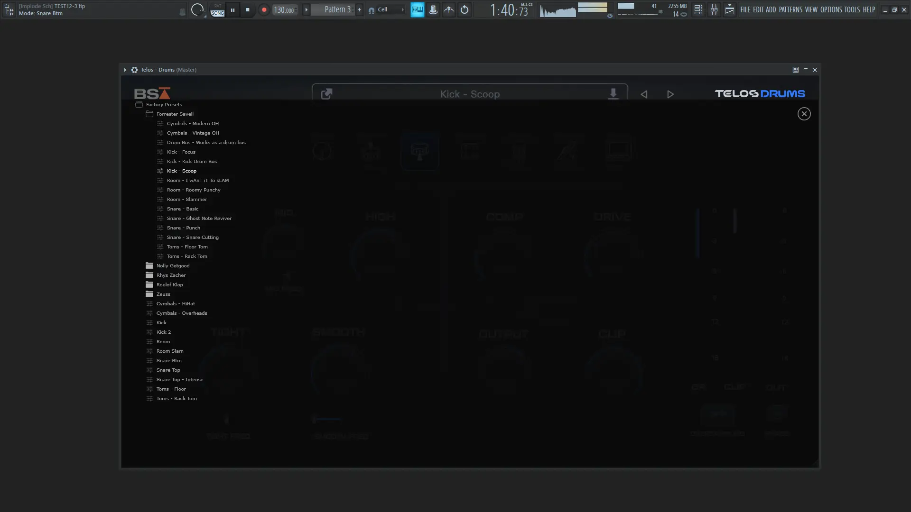Toggle the PAT/SONG mode switch

217,10
